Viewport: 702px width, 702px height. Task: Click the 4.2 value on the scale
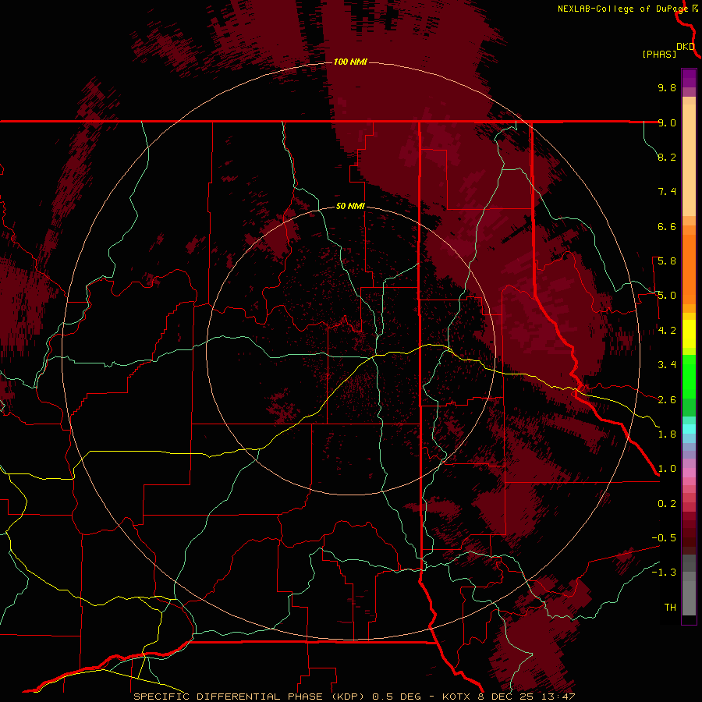click(x=667, y=331)
